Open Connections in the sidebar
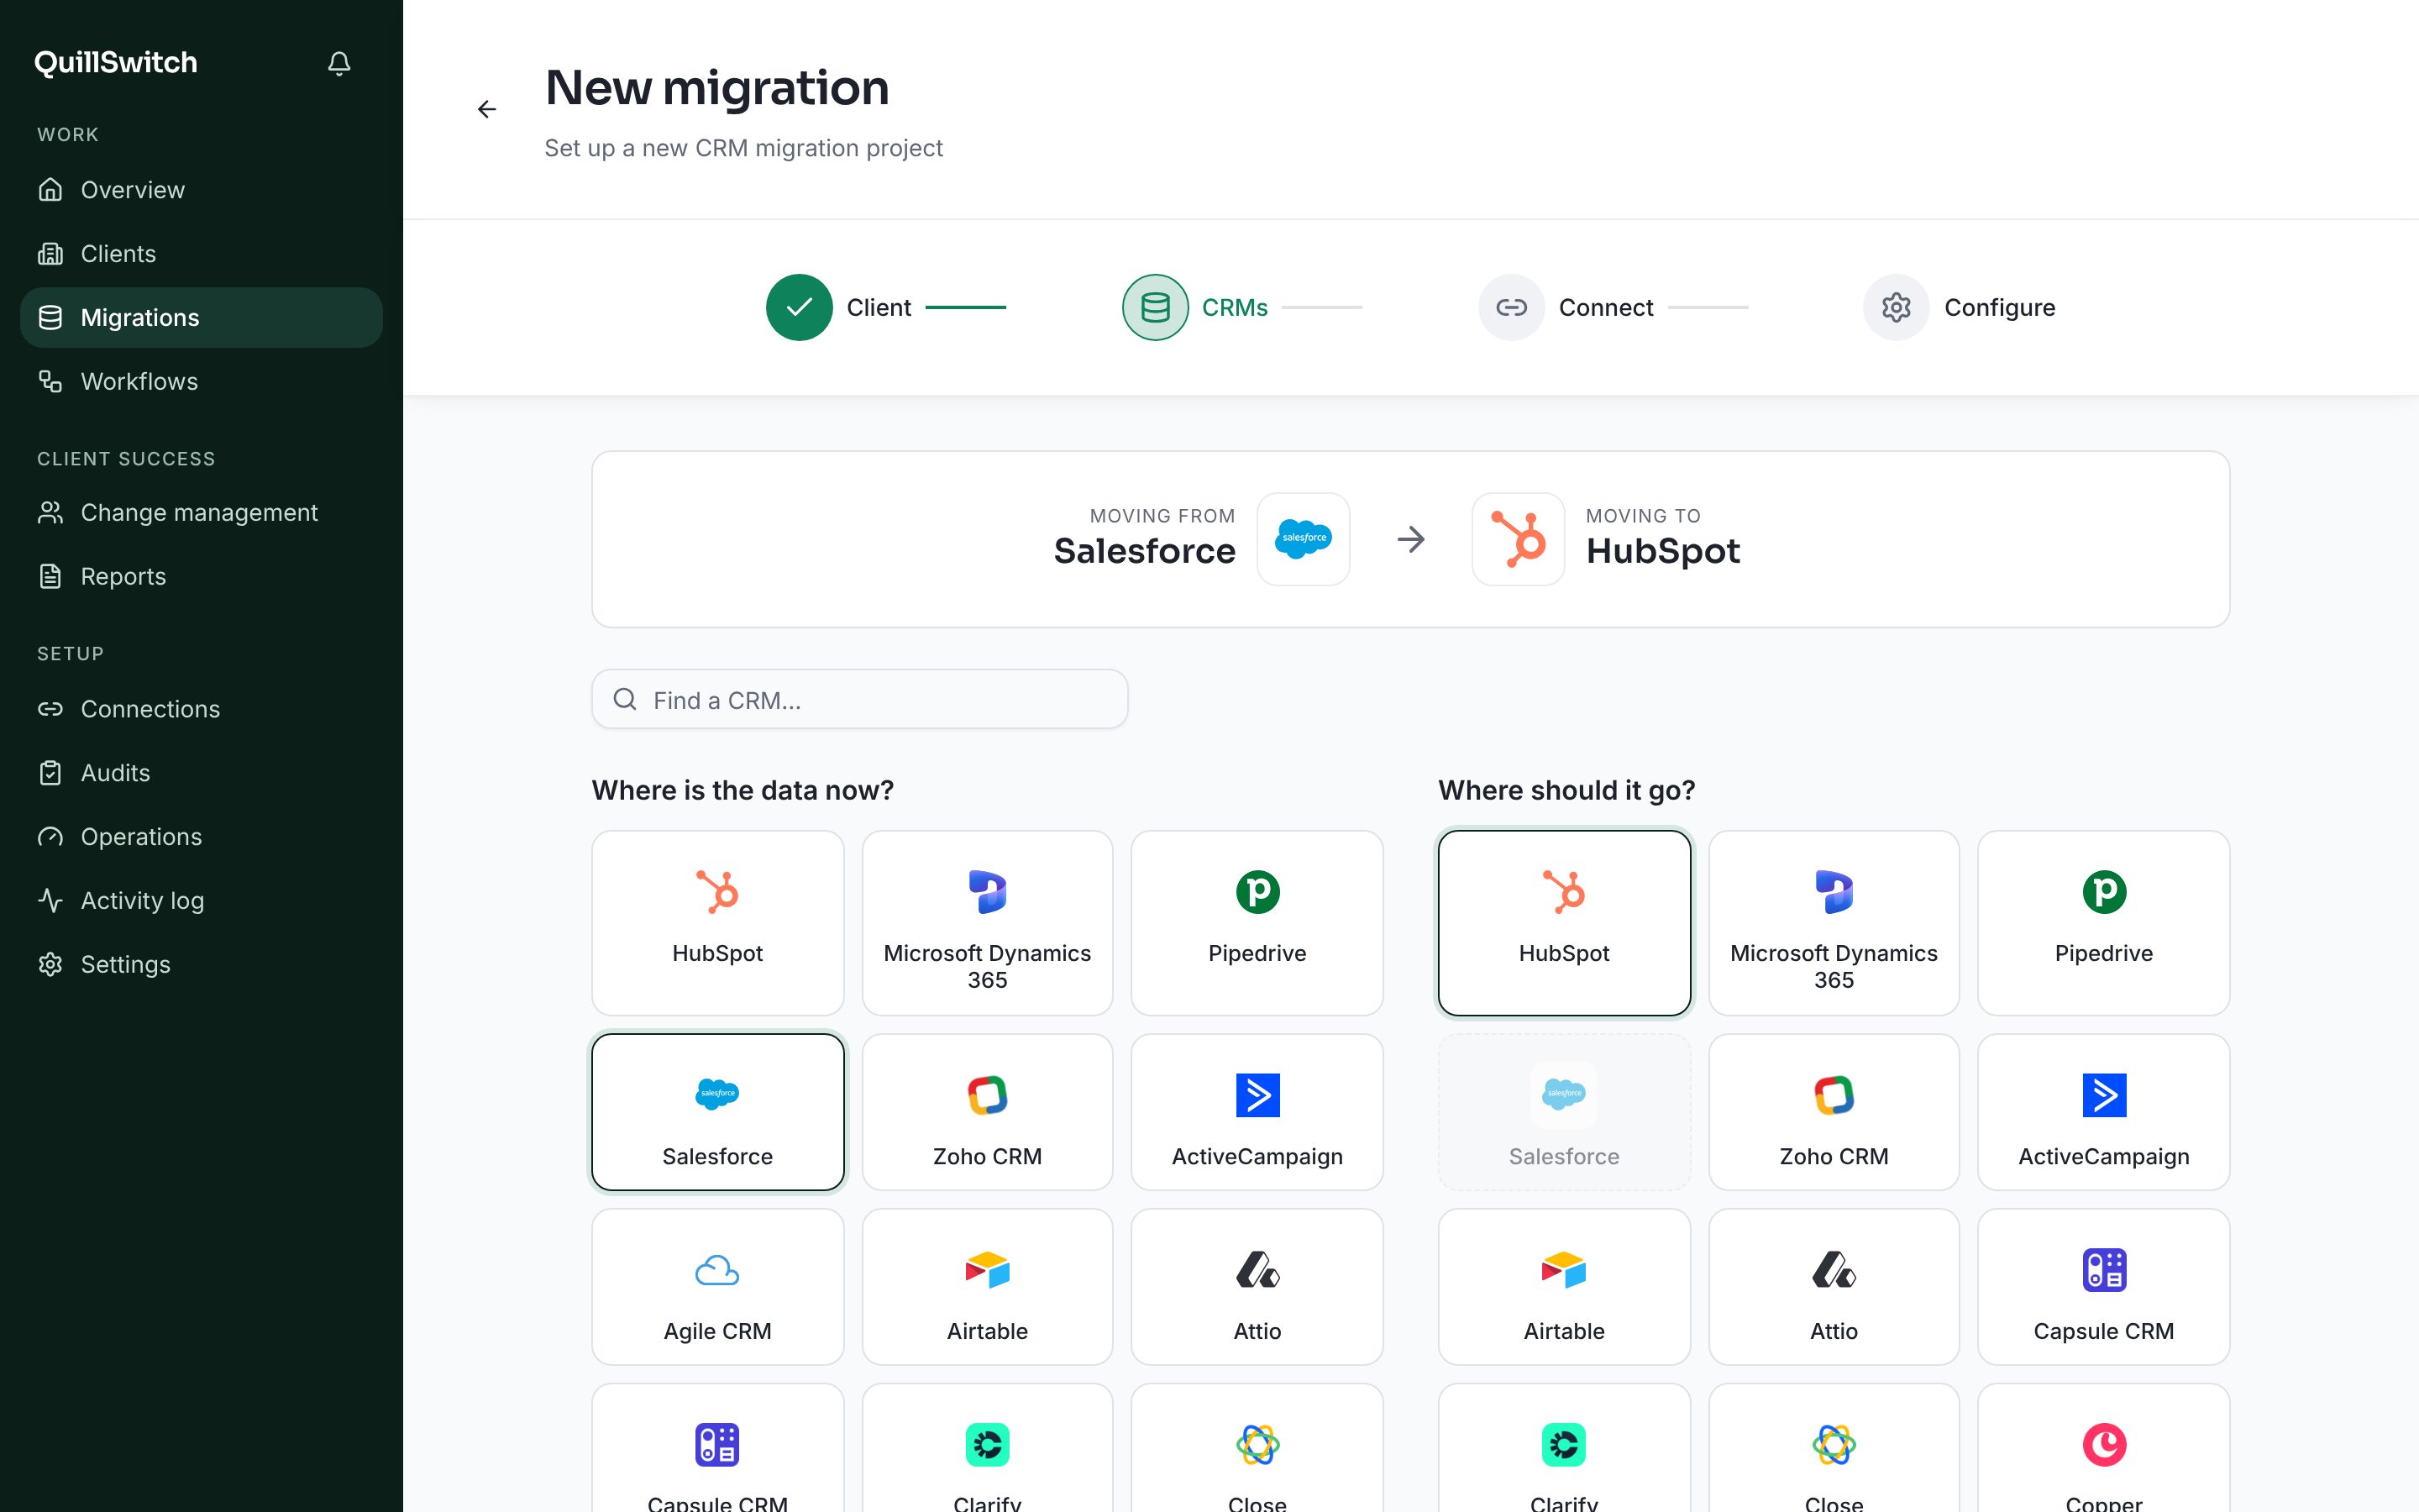The width and height of the screenshot is (2419, 1512). [201, 709]
